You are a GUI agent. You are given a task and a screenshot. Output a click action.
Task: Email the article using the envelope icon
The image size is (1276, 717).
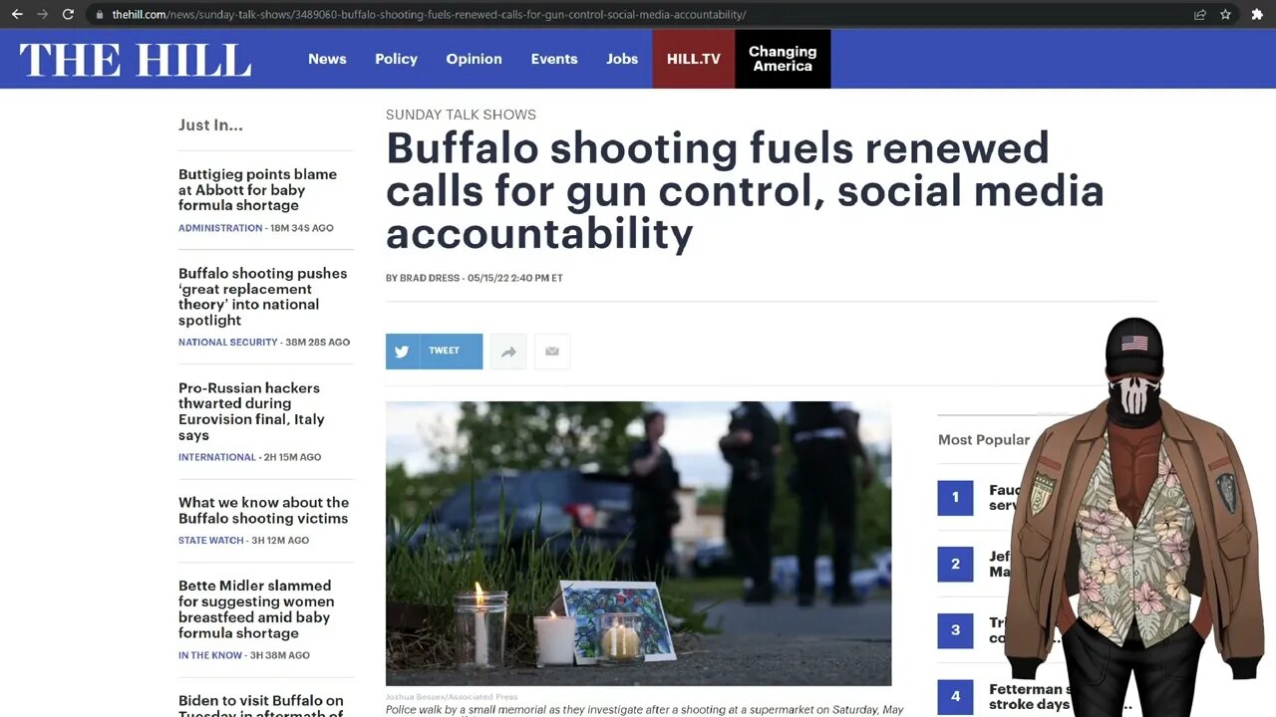tap(552, 351)
